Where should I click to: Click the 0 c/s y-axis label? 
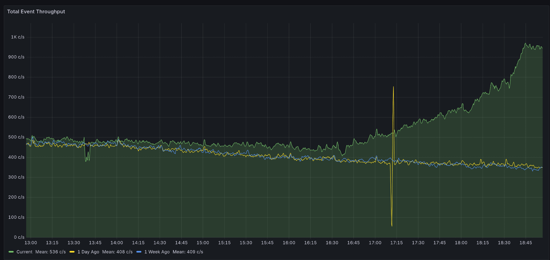click(x=19, y=237)
